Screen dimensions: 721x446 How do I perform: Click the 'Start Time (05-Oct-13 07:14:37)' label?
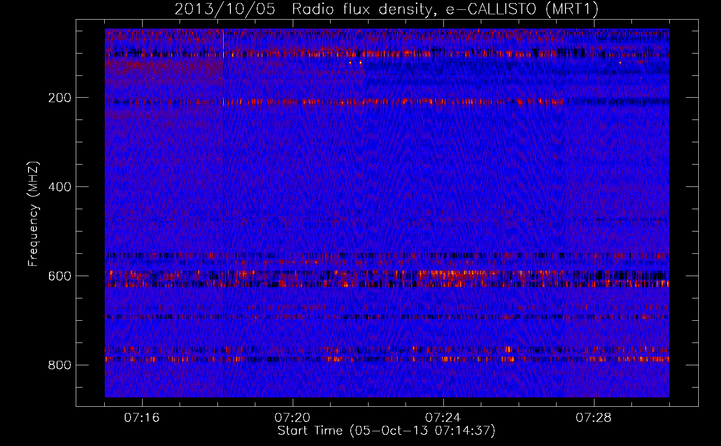[386, 431]
